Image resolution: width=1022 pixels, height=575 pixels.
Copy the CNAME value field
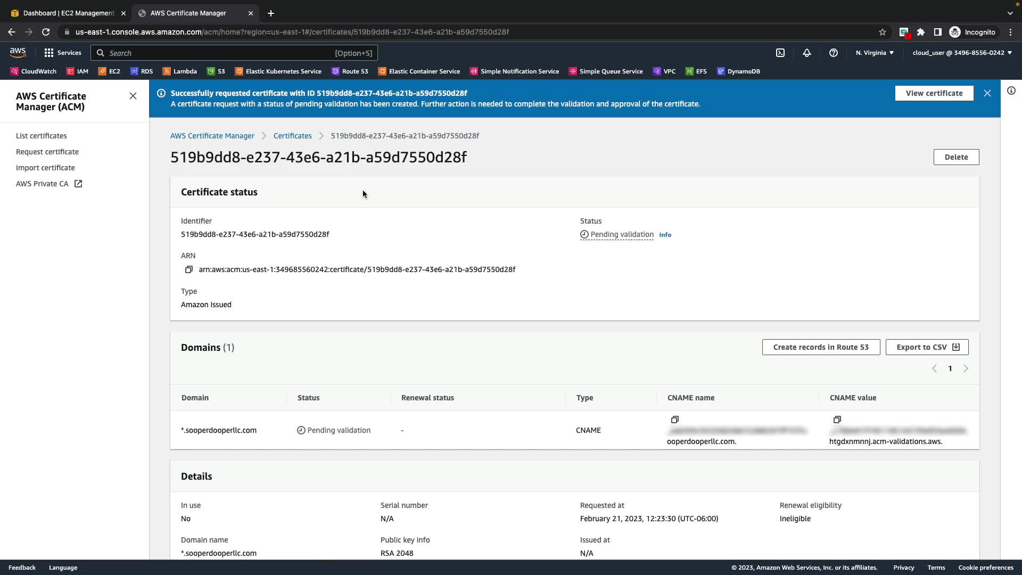[x=837, y=420]
